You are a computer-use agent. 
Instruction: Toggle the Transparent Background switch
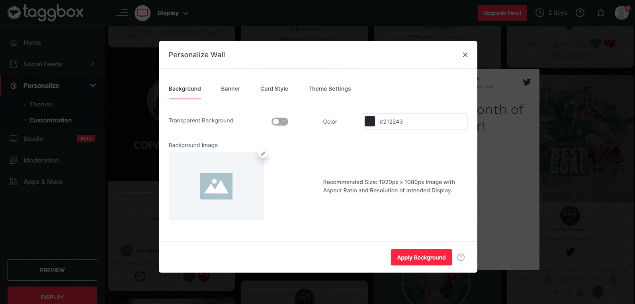pos(280,122)
